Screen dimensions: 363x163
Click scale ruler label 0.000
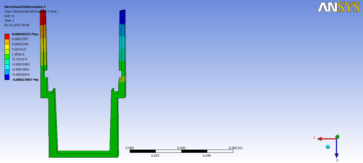(129, 148)
